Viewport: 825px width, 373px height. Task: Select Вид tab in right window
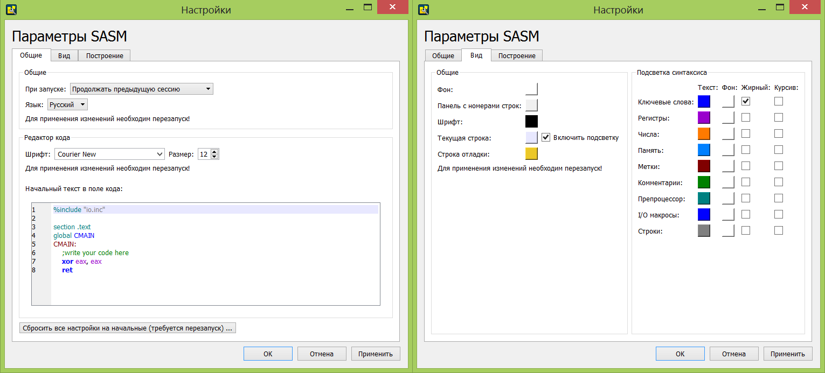tap(476, 55)
